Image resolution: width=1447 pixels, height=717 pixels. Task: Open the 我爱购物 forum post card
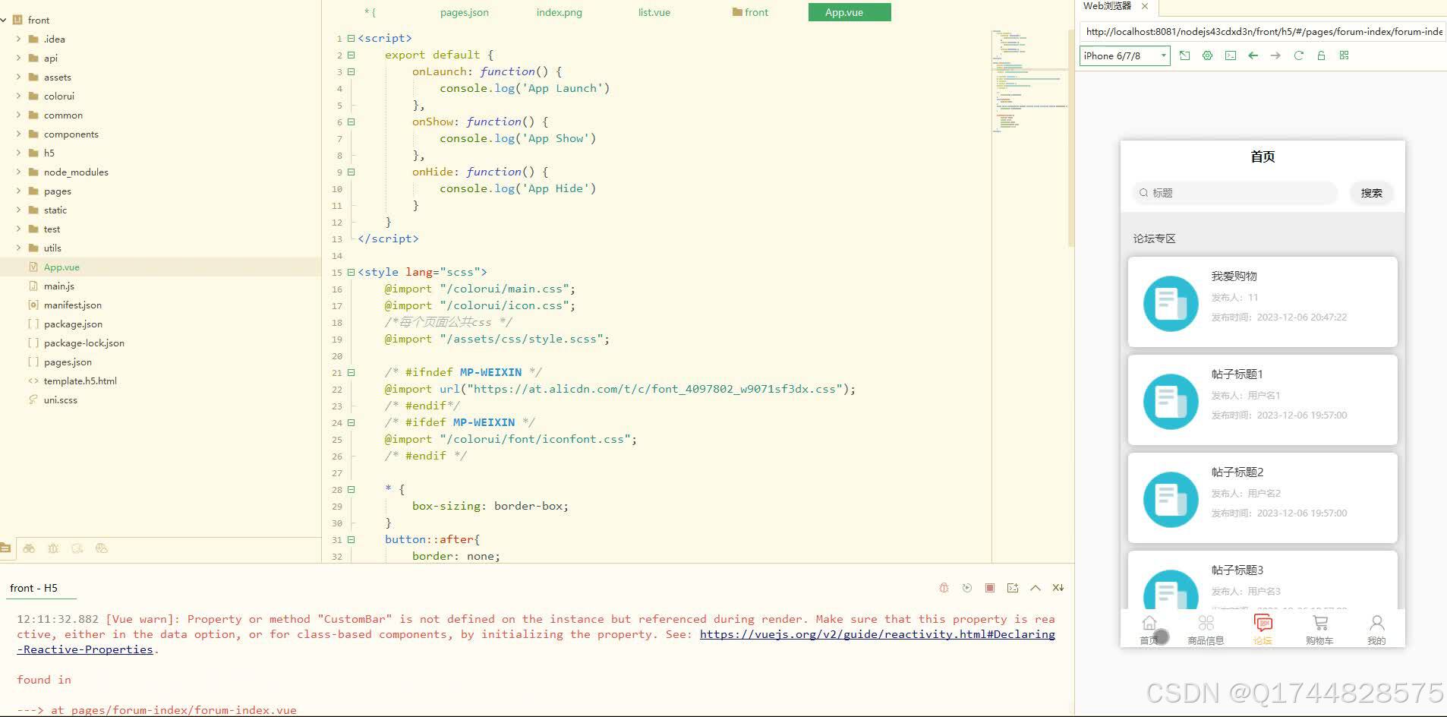[x=1263, y=302]
